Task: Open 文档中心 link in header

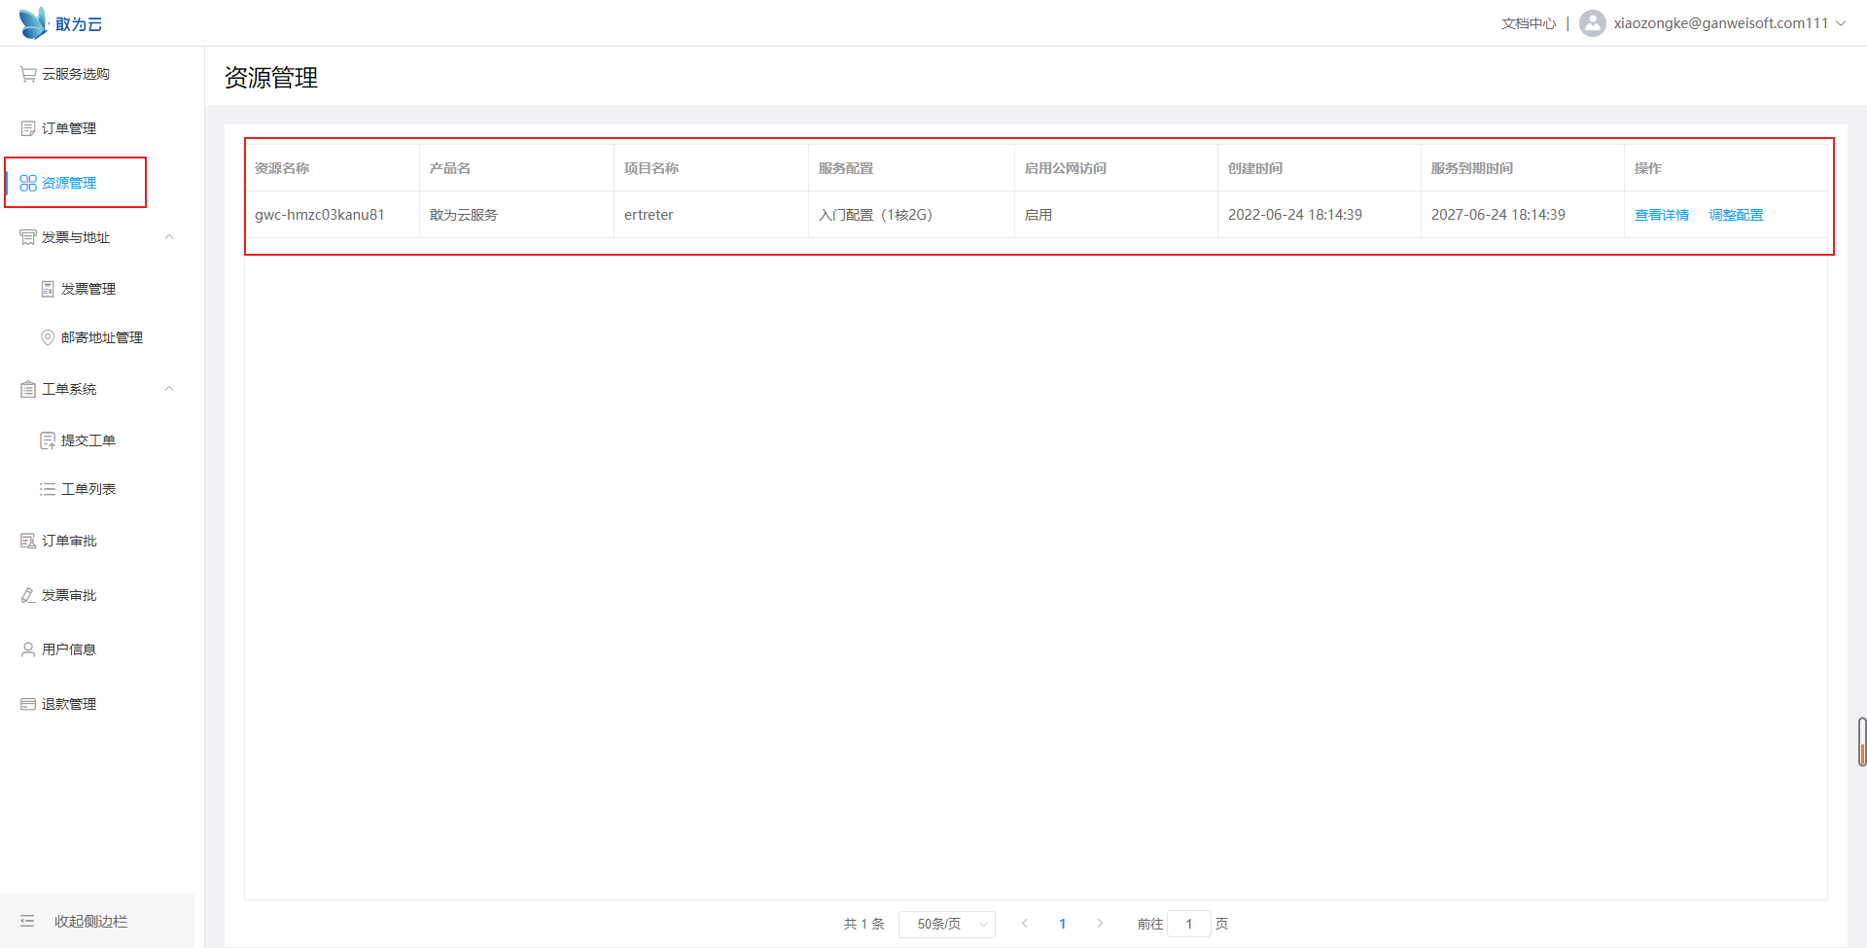Action: (x=1529, y=23)
